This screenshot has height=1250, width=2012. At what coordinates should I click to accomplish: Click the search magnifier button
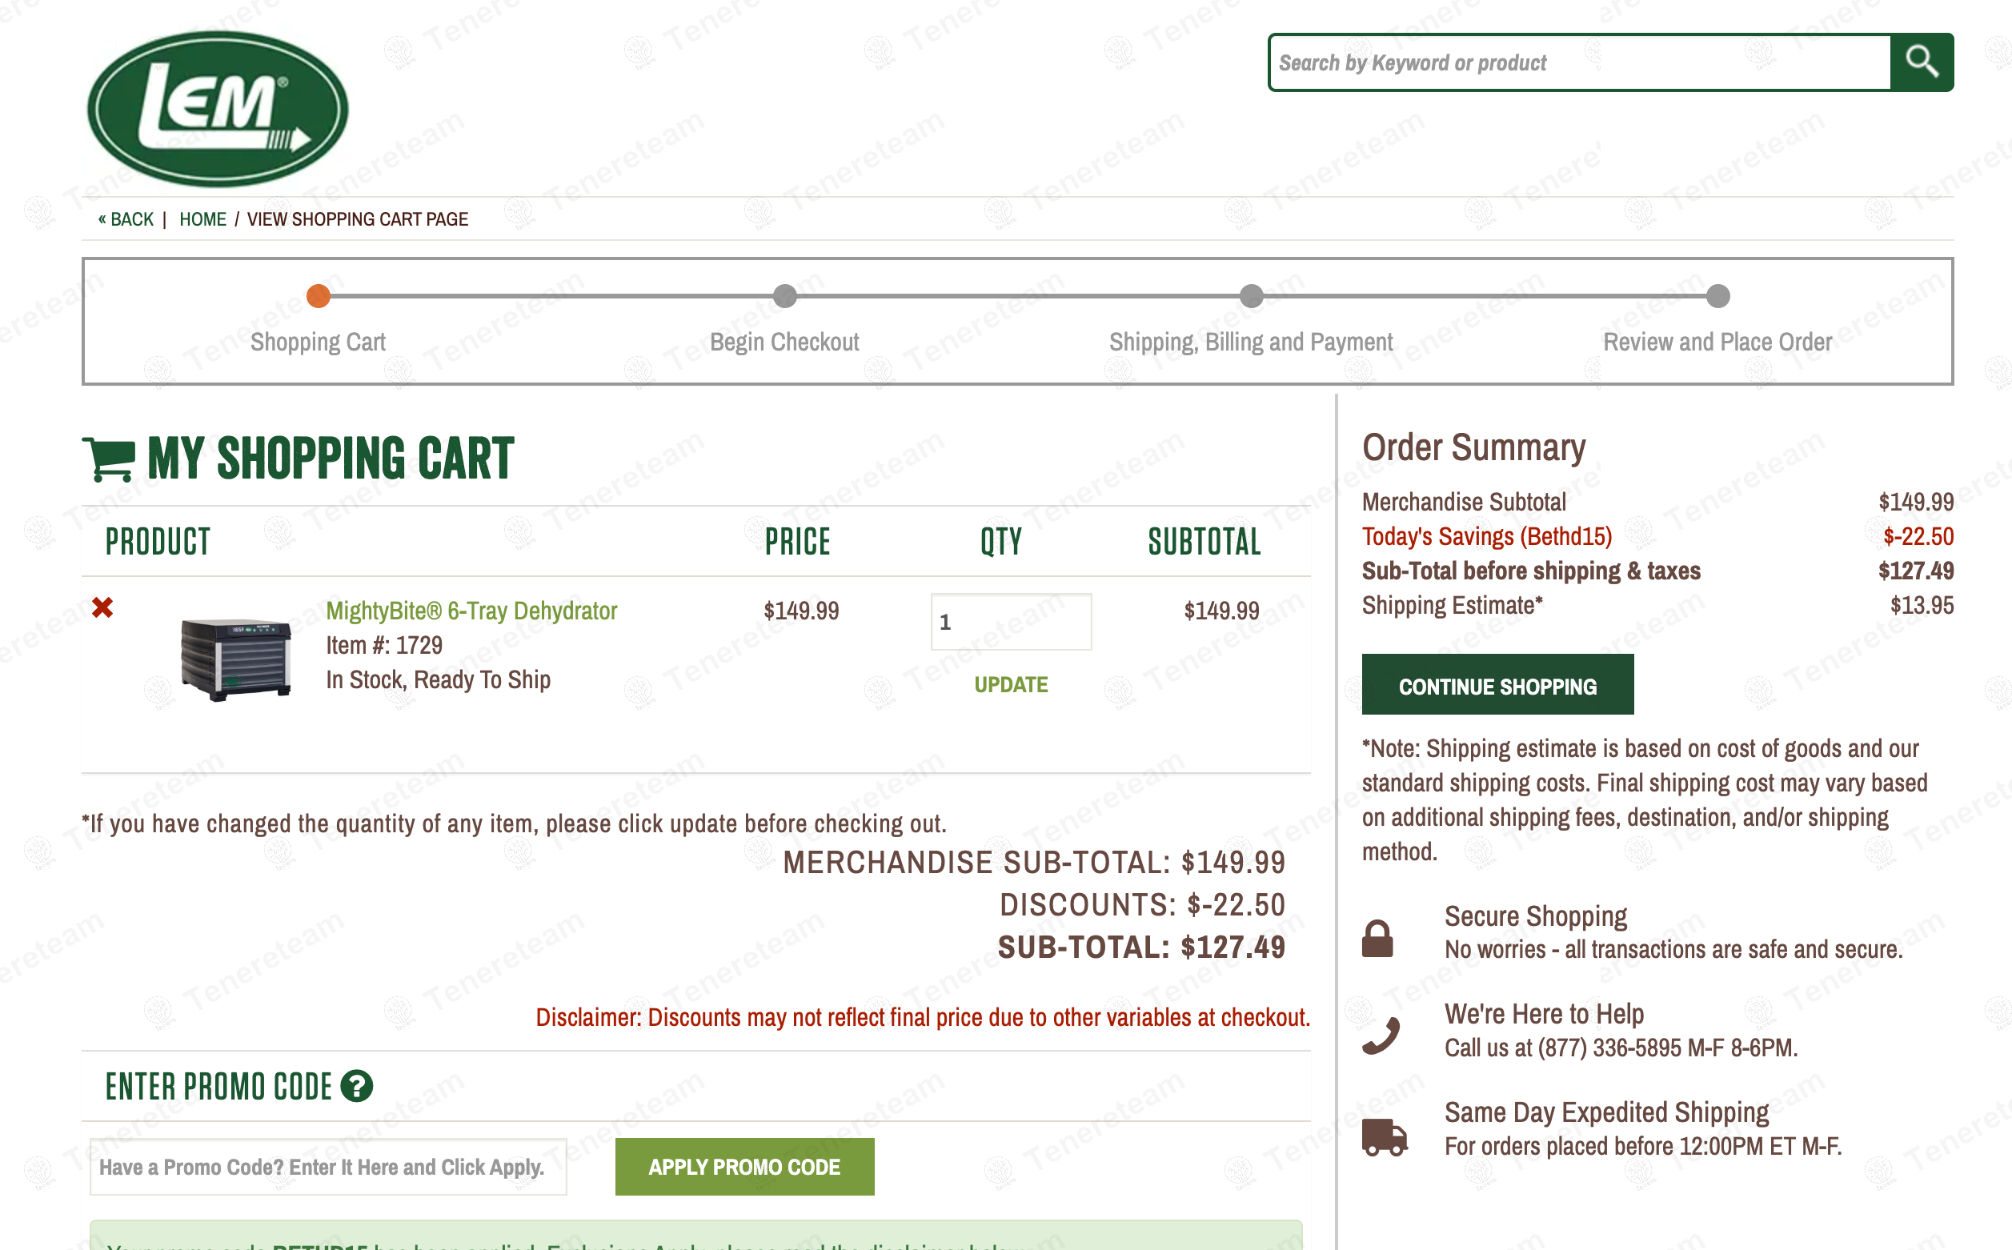click(x=1920, y=62)
